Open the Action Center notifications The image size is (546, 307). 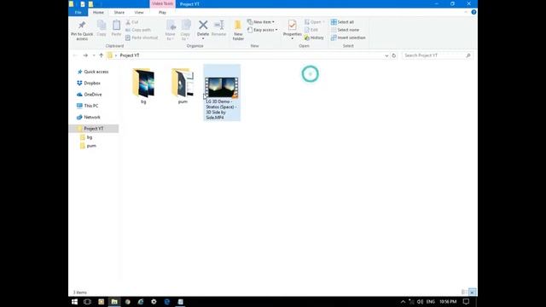(466, 301)
